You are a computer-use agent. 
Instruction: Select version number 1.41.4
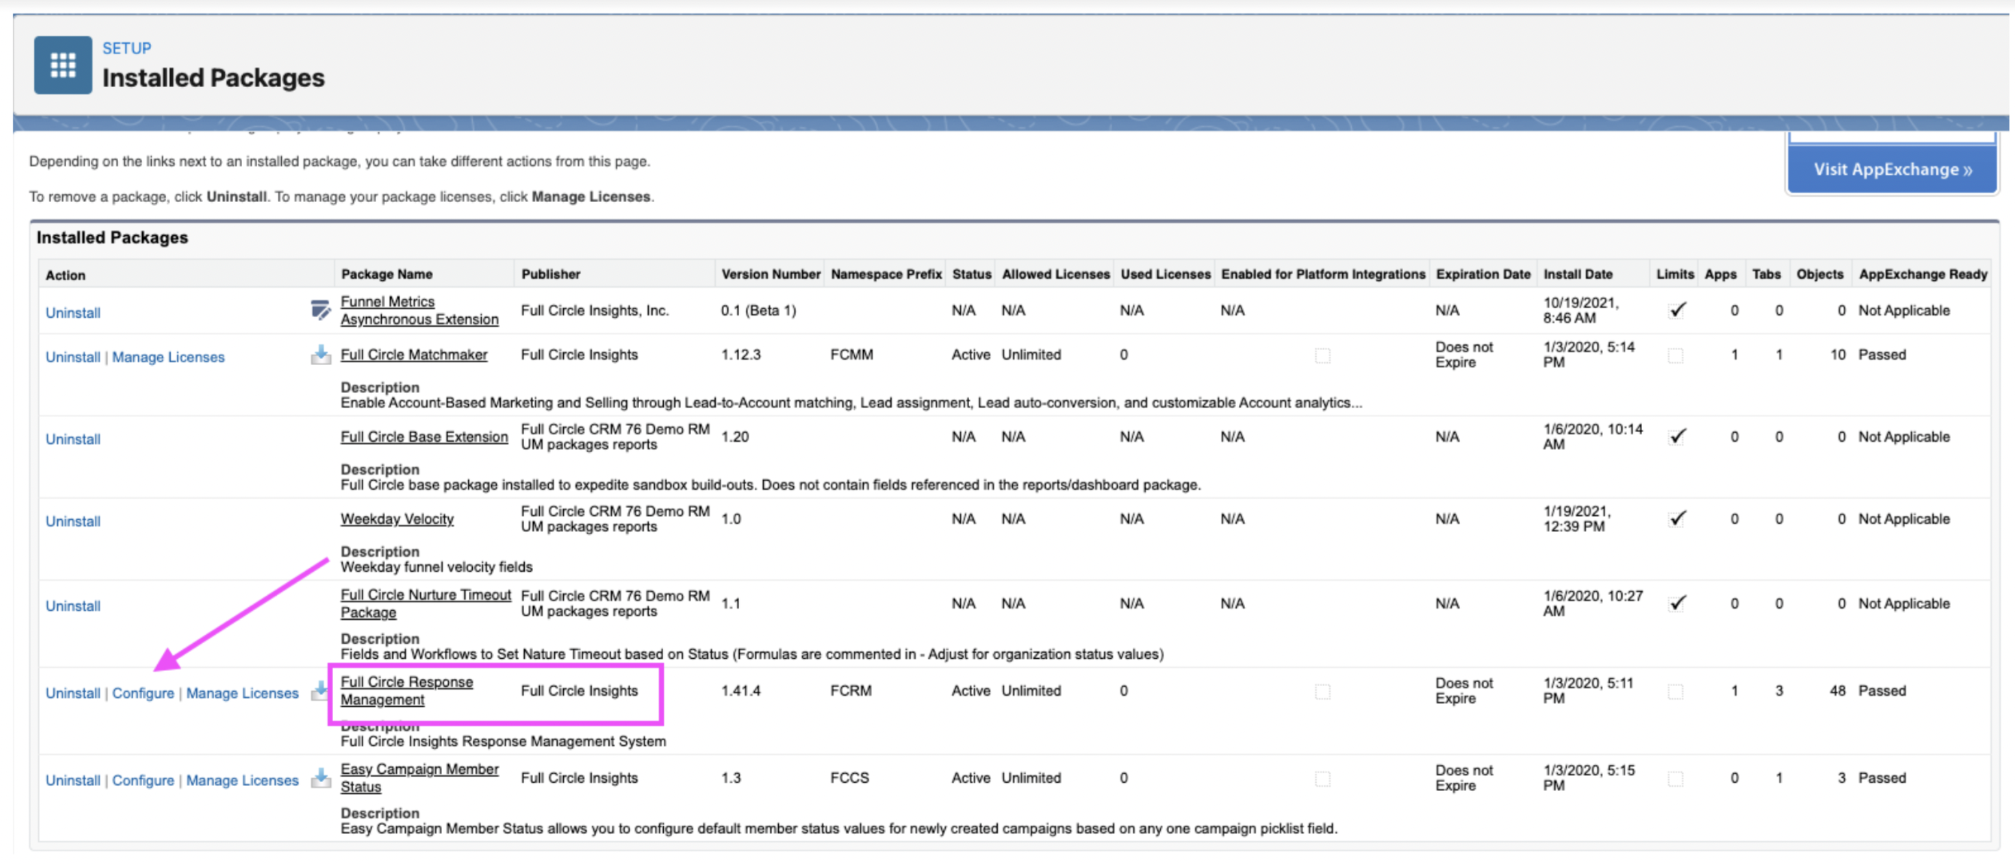741,691
